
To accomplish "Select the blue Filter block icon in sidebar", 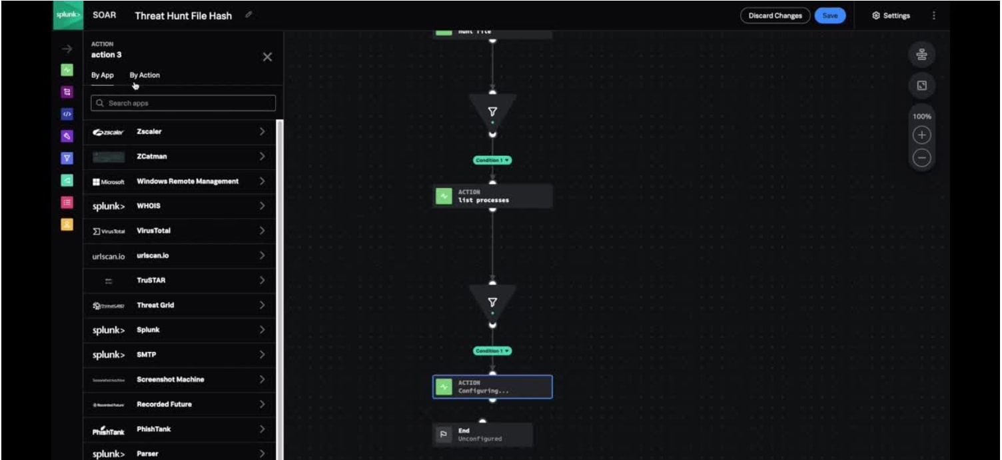I will (67, 158).
